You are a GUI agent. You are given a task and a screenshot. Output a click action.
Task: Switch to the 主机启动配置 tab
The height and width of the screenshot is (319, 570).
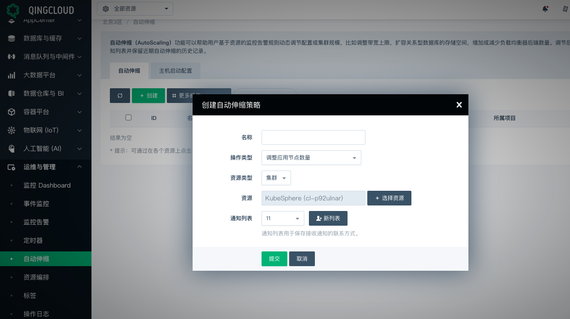click(x=175, y=71)
